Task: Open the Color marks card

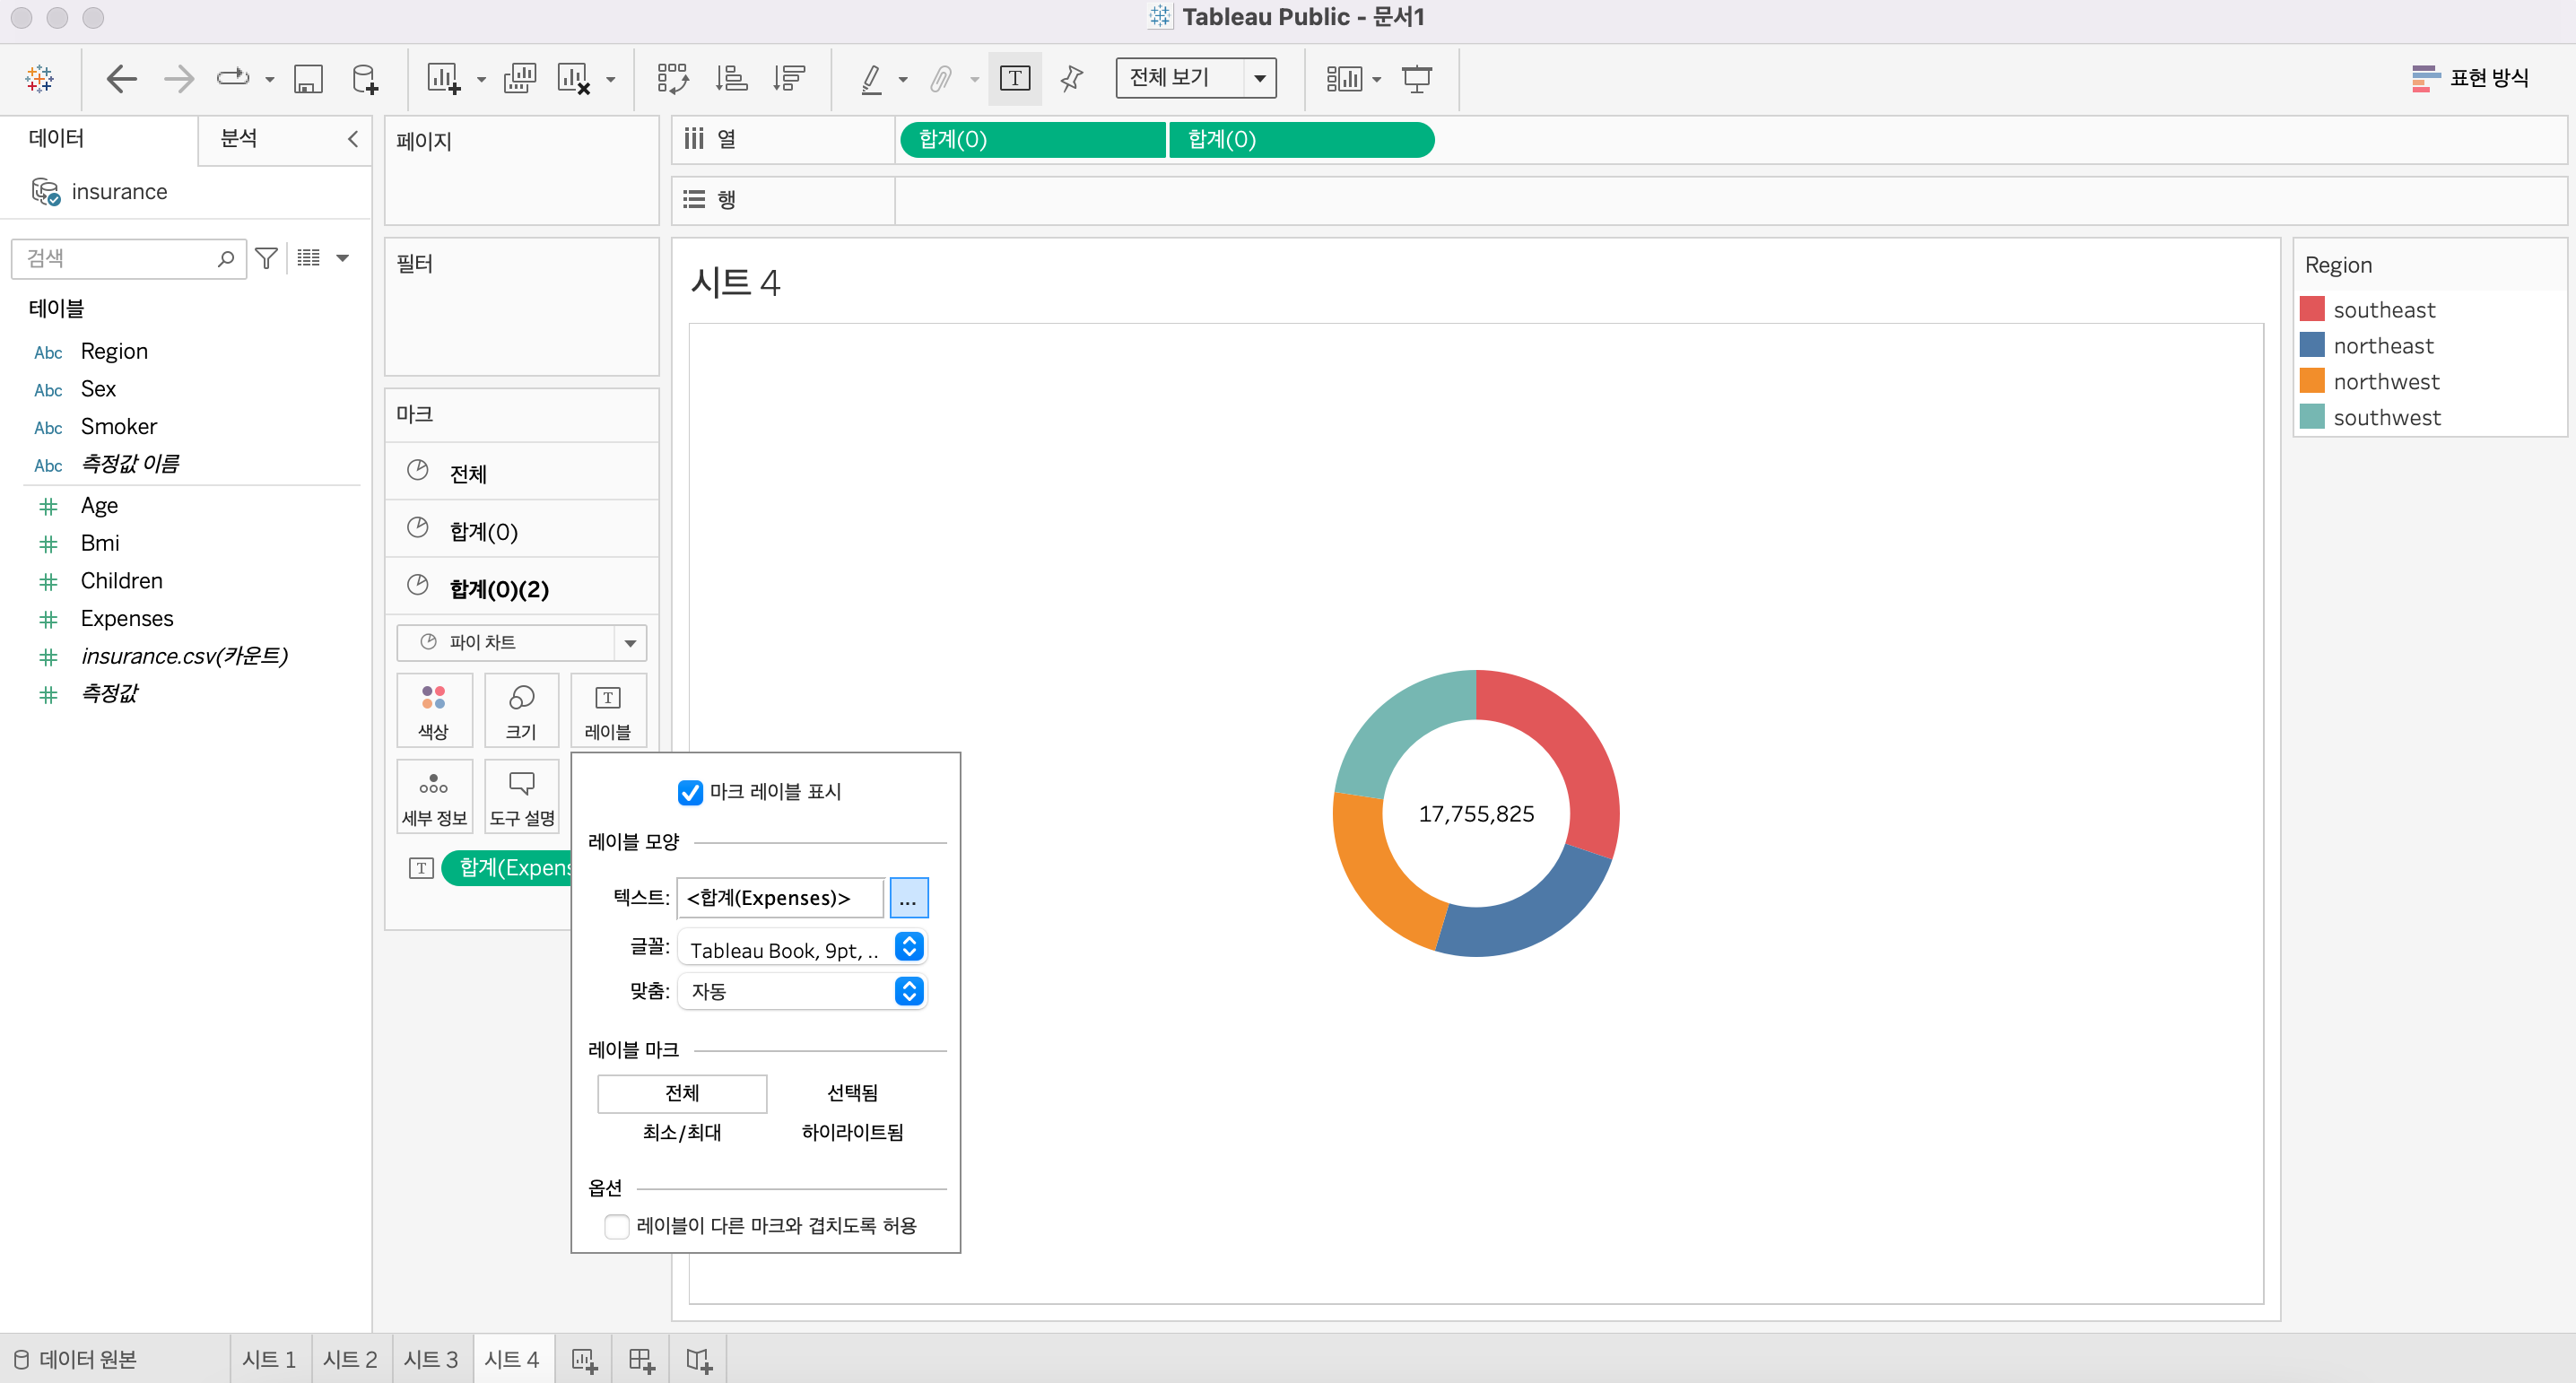Action: coord(433,710)
